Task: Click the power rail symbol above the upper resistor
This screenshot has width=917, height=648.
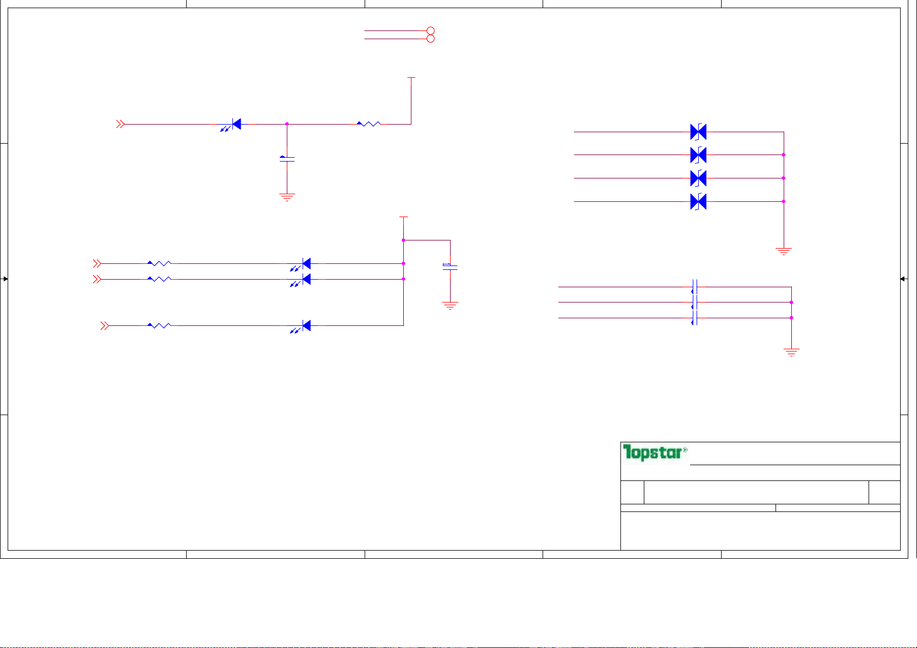Action: click(411, 78)
